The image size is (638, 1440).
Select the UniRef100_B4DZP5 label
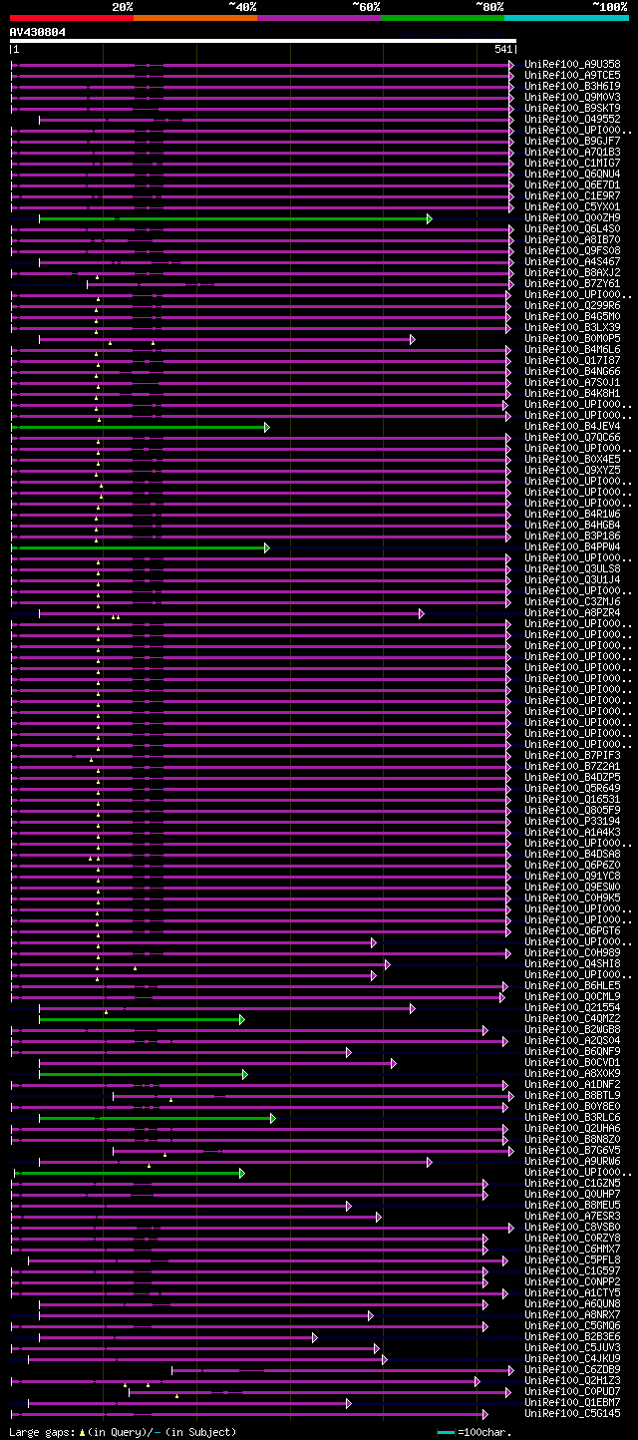click(572, 777)
